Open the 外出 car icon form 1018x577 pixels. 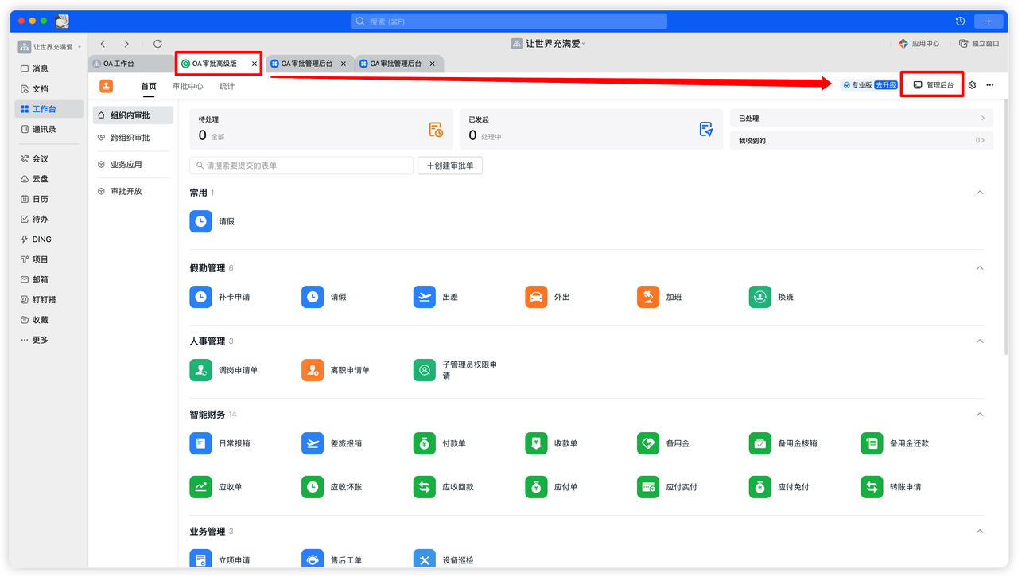(x=536, y=297)
